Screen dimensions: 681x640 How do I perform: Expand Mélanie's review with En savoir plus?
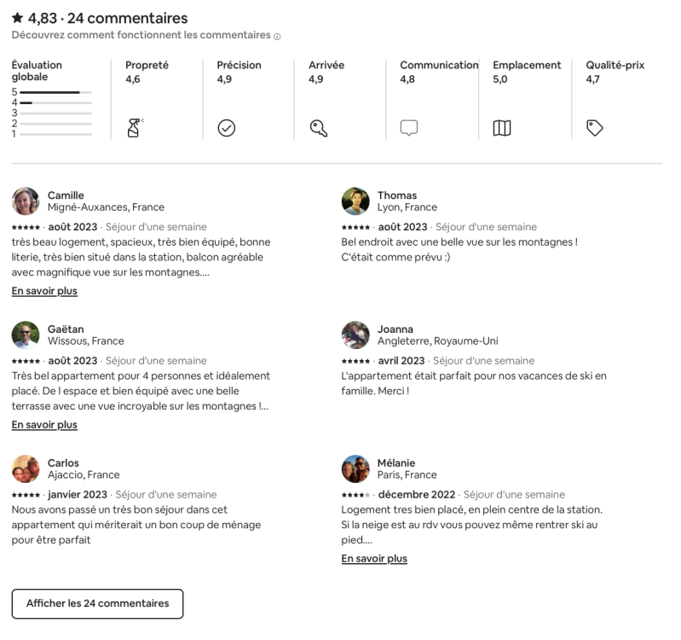(374, 559)
